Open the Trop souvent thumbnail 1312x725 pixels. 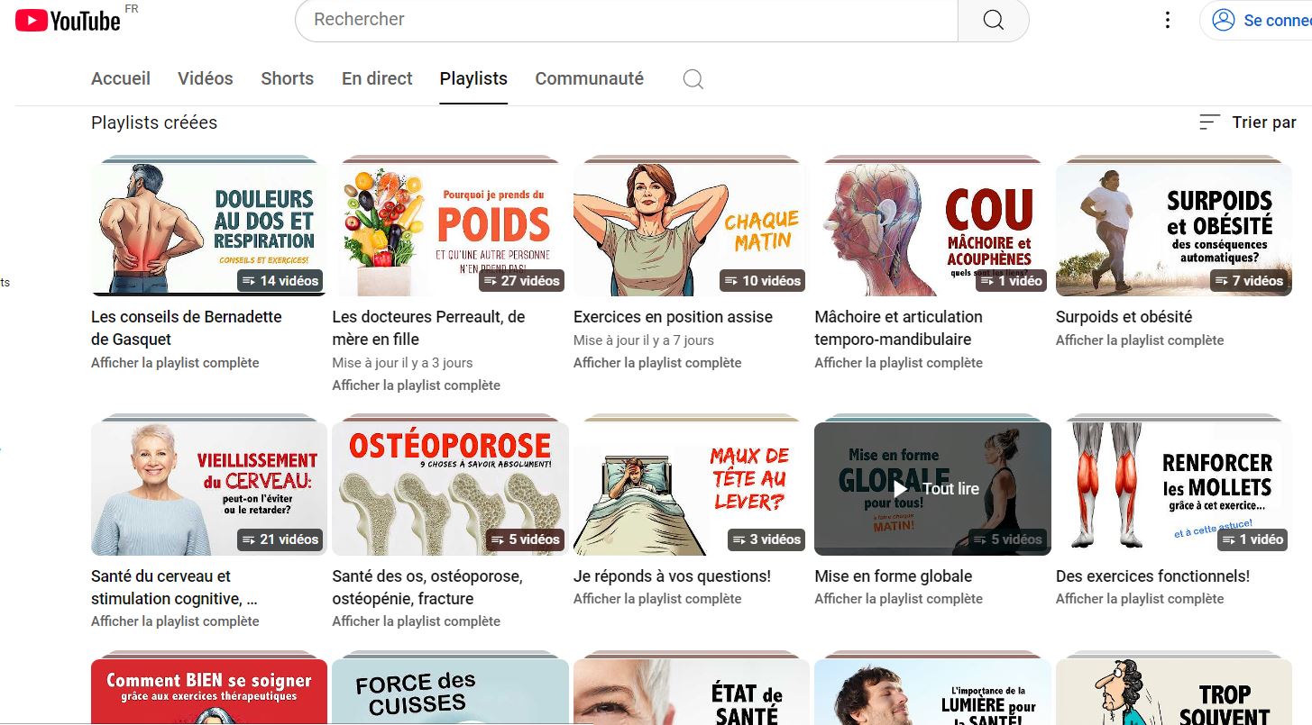(x=1174, y=693)
